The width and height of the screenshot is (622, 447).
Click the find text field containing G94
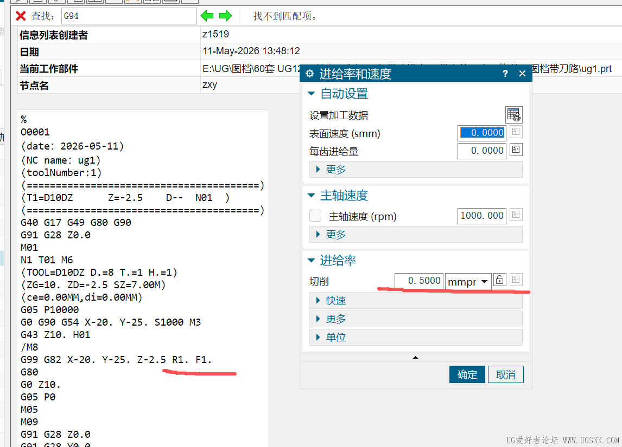pos(129,16)
